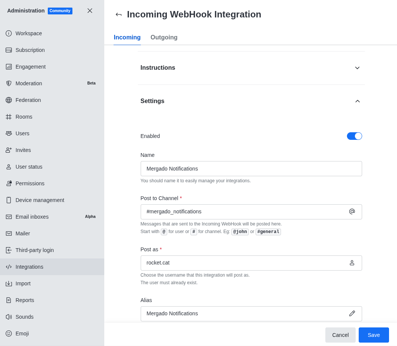Open the Permissions admin page
The height and width of the screenshot is (346, 397).
30,183
